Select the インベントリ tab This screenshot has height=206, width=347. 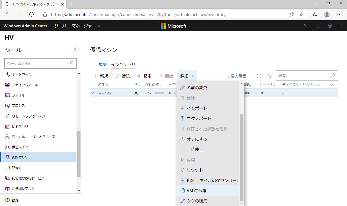123,64
